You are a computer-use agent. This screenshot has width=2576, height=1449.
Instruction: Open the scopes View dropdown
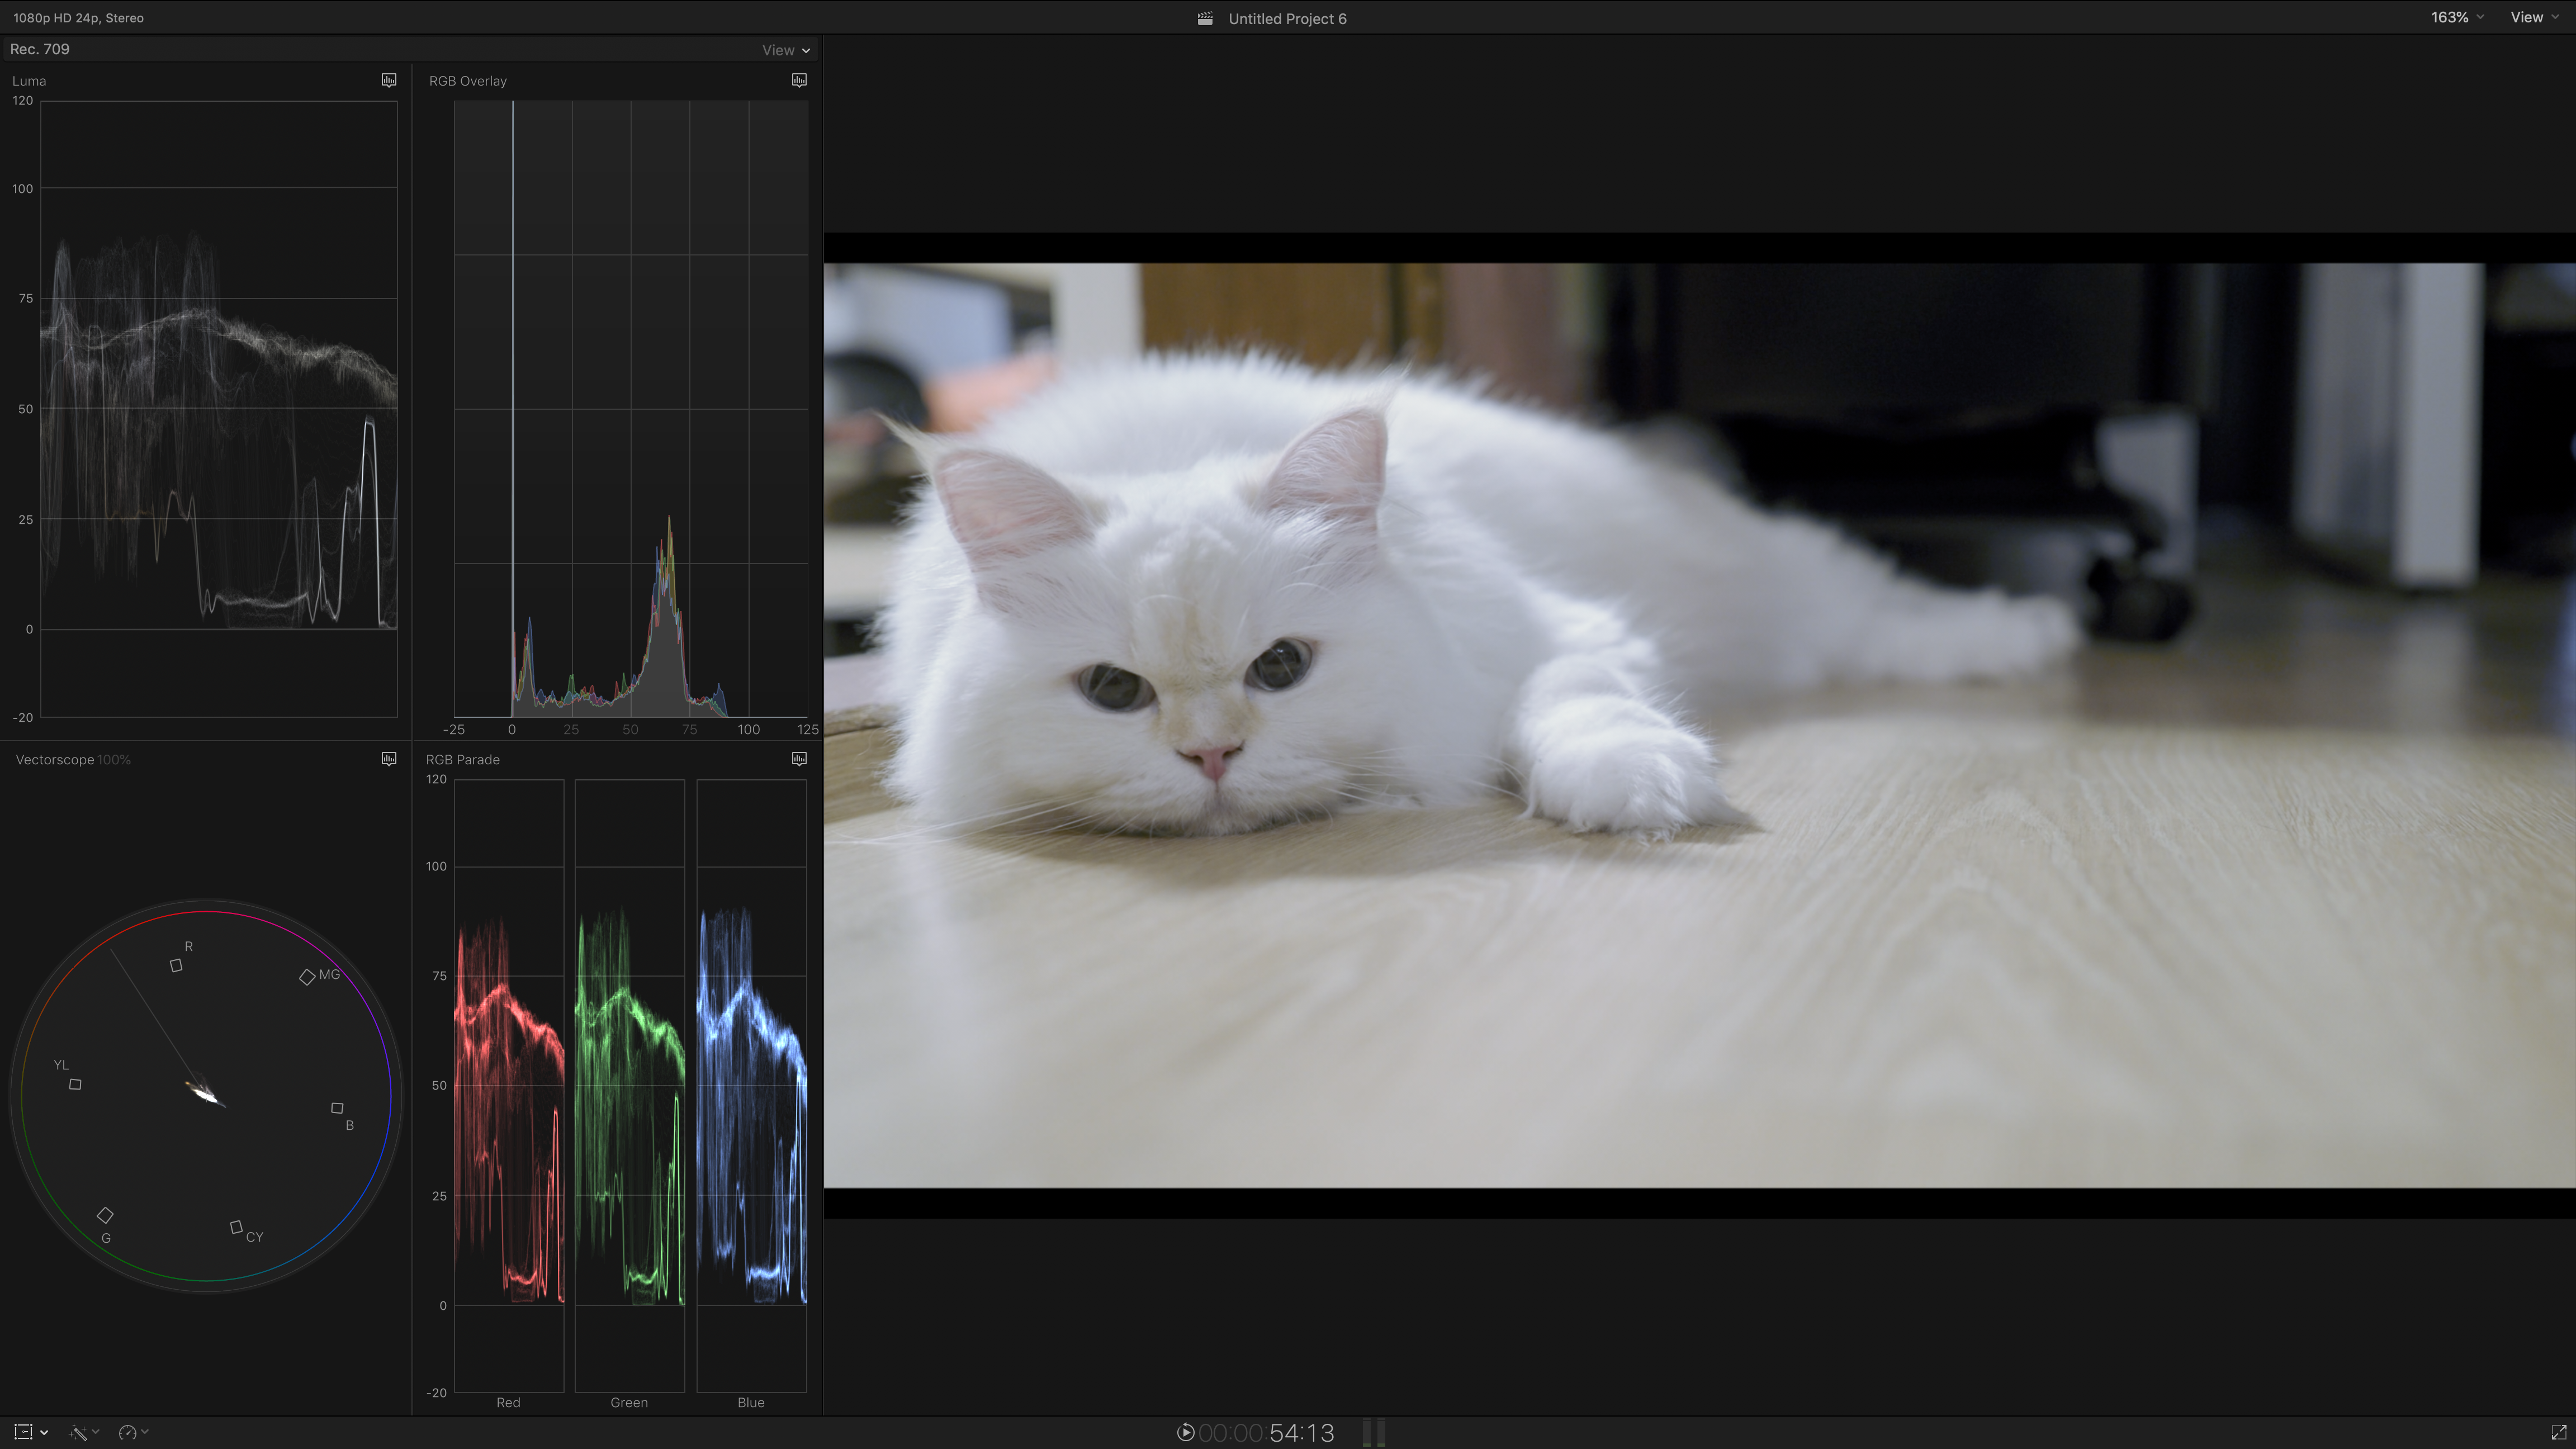tap(786, 50)
